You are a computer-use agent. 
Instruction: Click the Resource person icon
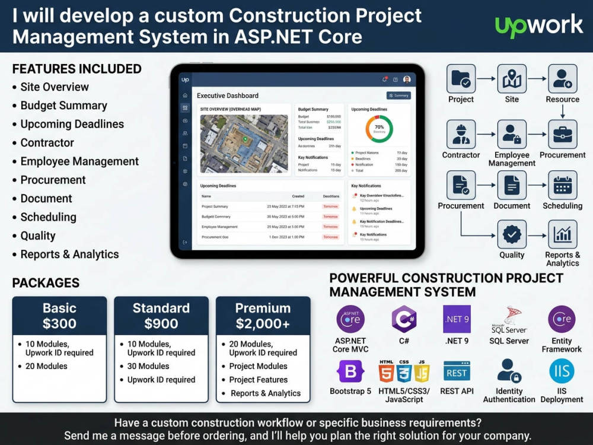coord(562,79)
